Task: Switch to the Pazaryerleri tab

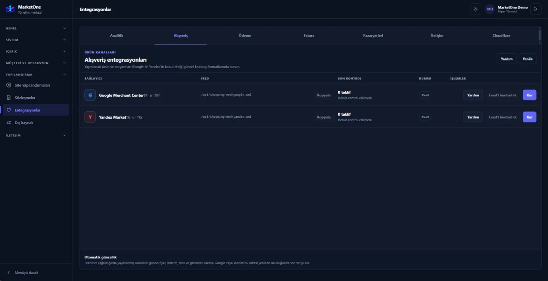Action: tap(373, 36)
